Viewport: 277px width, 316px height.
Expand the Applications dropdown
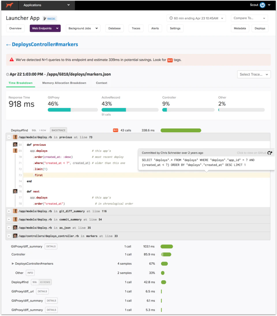click(x=46, y=5)
